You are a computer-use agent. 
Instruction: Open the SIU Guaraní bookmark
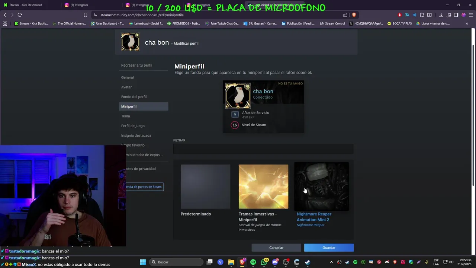pos(260,23)
